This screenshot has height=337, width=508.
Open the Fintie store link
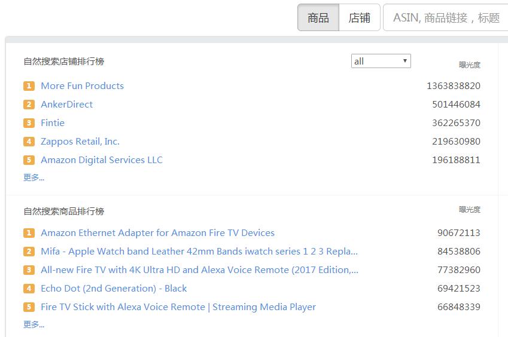tap(53, 123)
